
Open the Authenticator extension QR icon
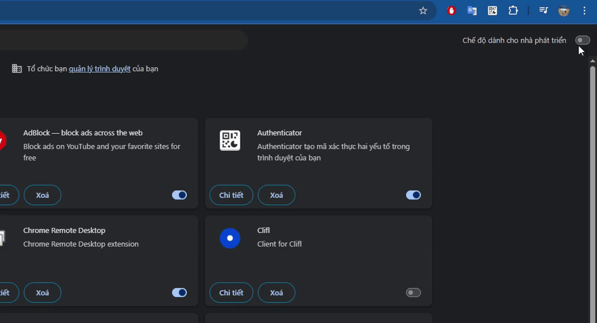492,10
